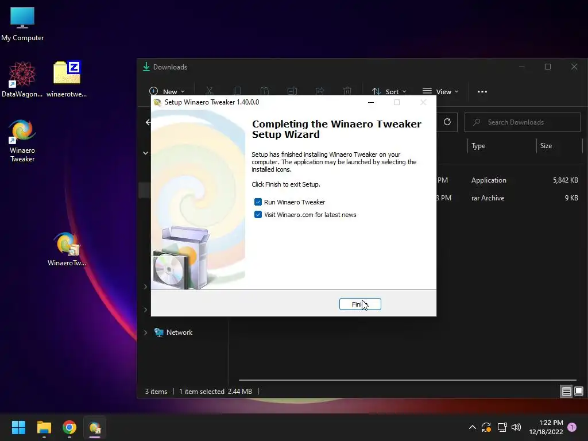Go back in Downloads window
588x441 pixels.
pos(148,122)
